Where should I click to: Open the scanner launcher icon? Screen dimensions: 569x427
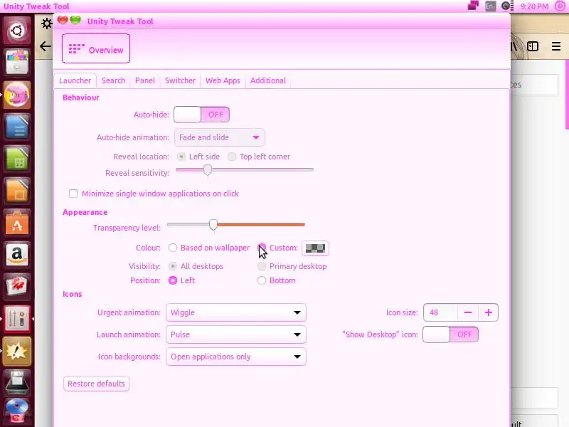click(x=16, y=383)
